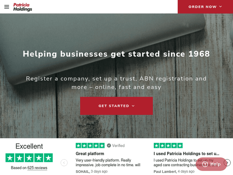Show previous review with left arrow
This screenshot has height=175, width=233.
click(64, 163)
